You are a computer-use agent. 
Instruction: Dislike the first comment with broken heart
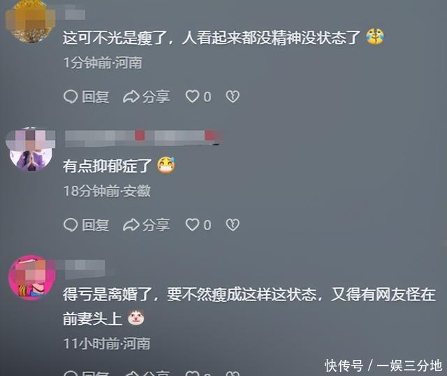233,96
